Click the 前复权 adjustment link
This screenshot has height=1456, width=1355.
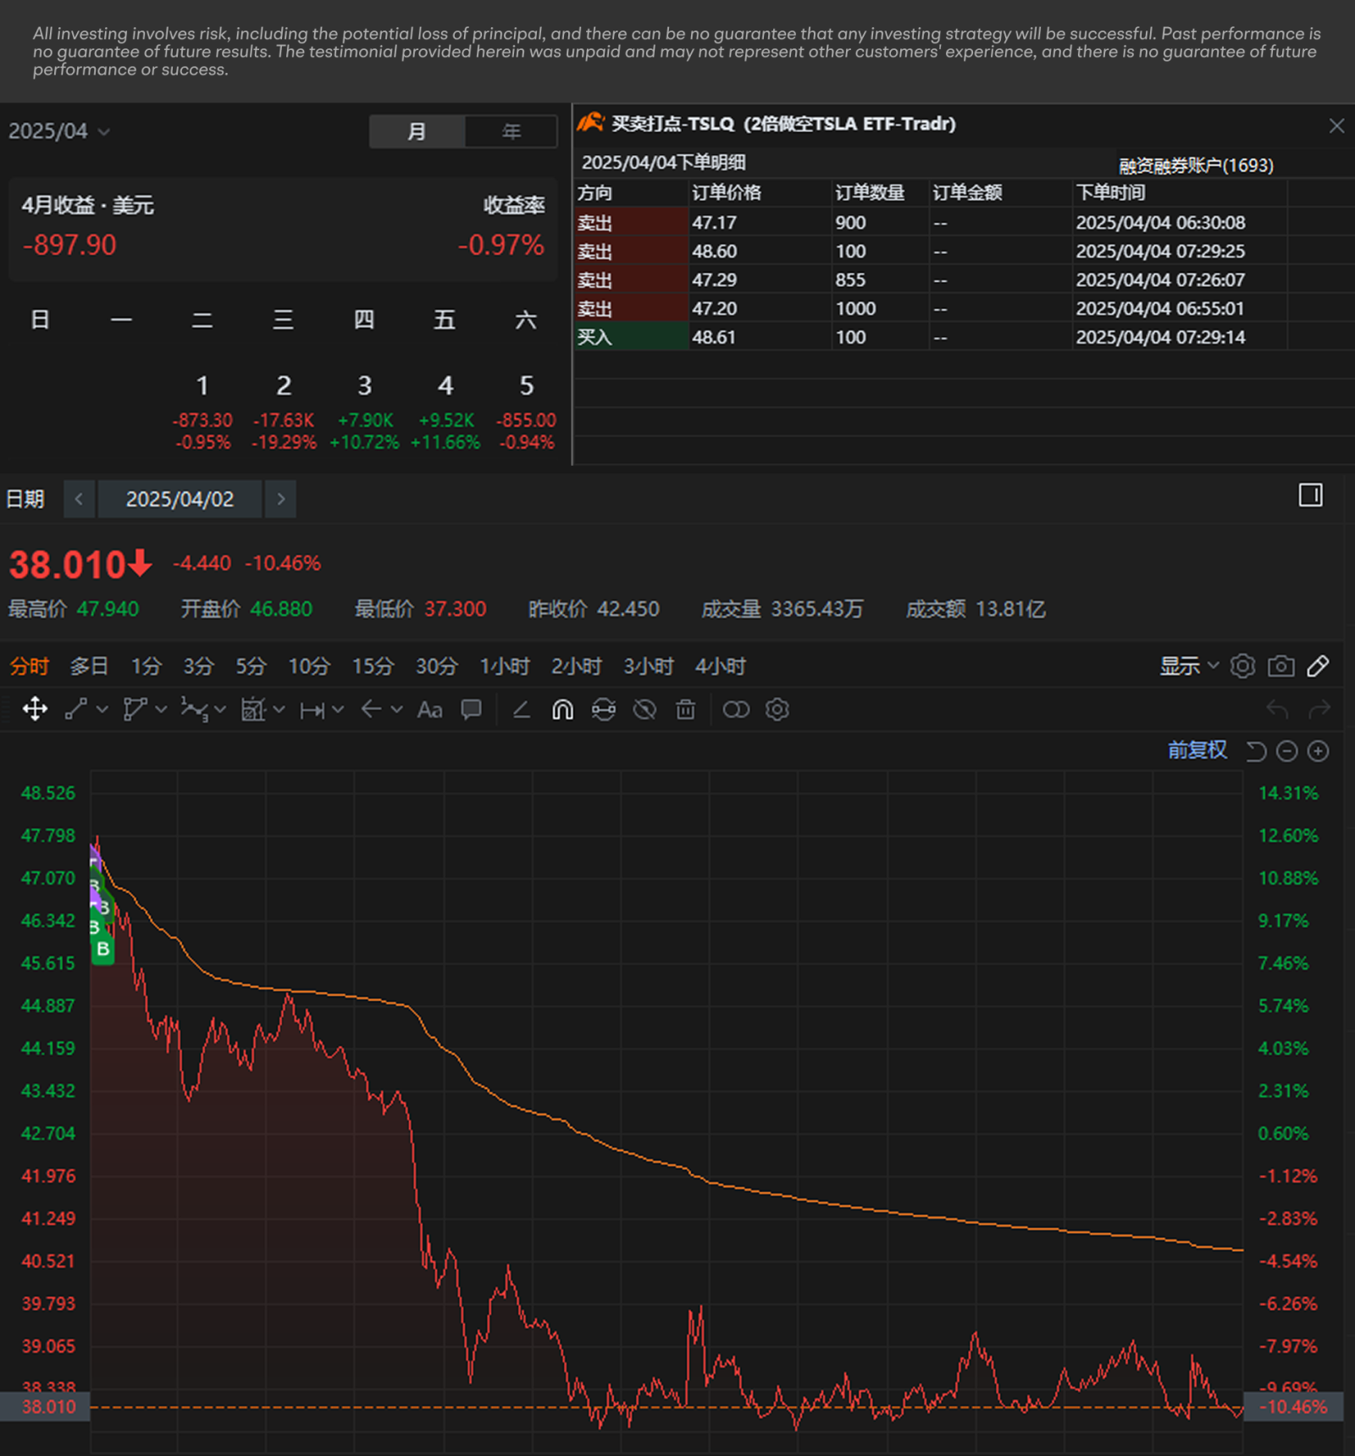point(1197,750)
